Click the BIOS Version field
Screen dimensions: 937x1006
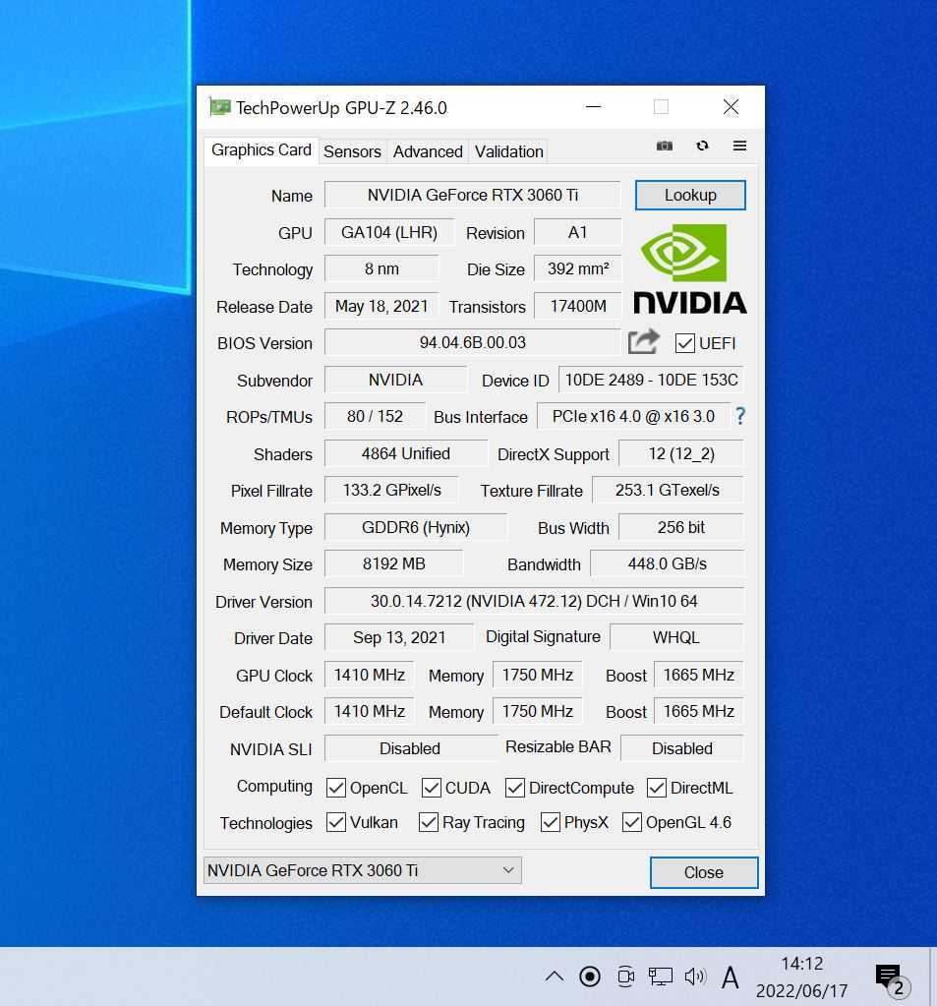pos(473,342)
